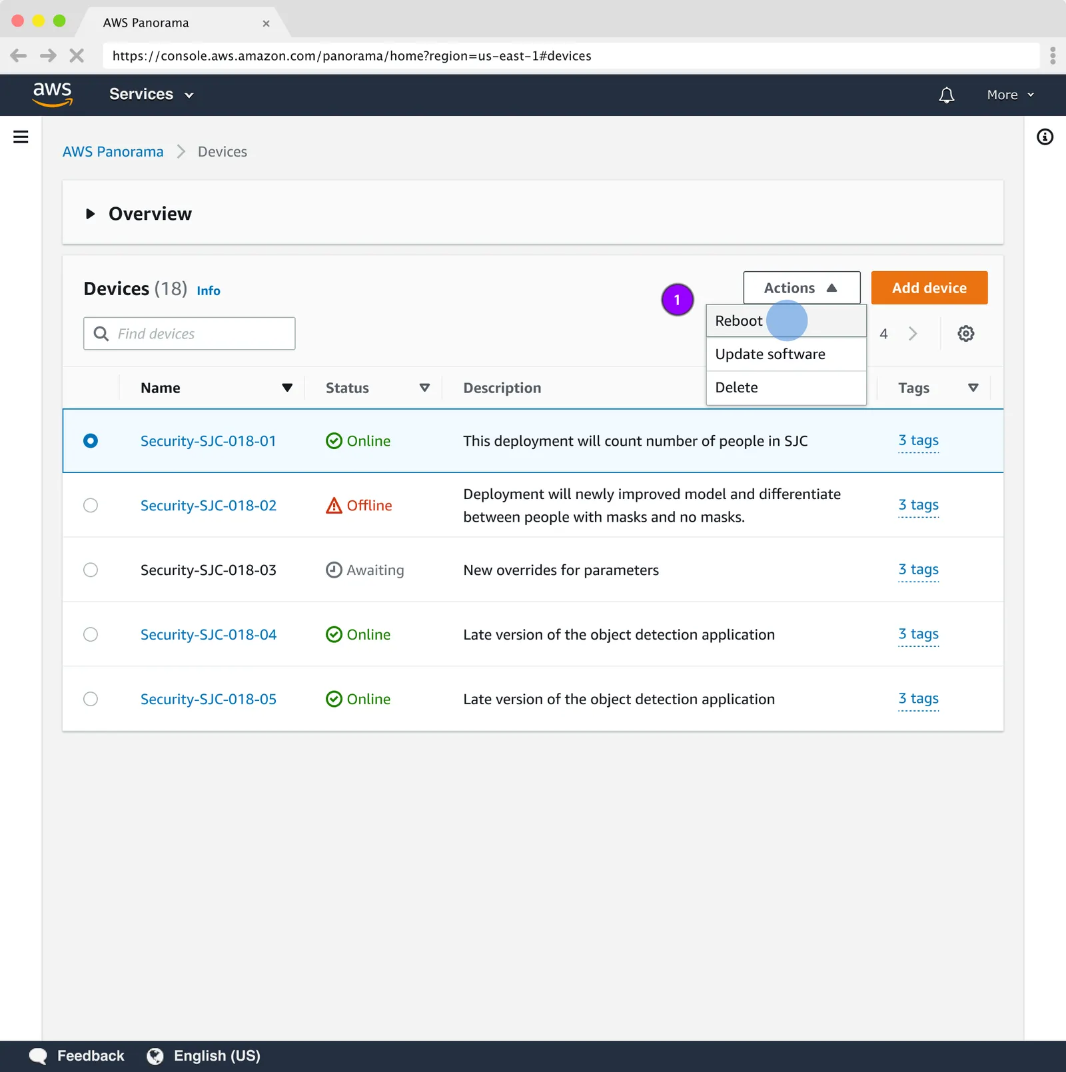Click the Find devices search field
Image resolution: width=1066 pixels, height=1072 pixels.
coord(189,333)
